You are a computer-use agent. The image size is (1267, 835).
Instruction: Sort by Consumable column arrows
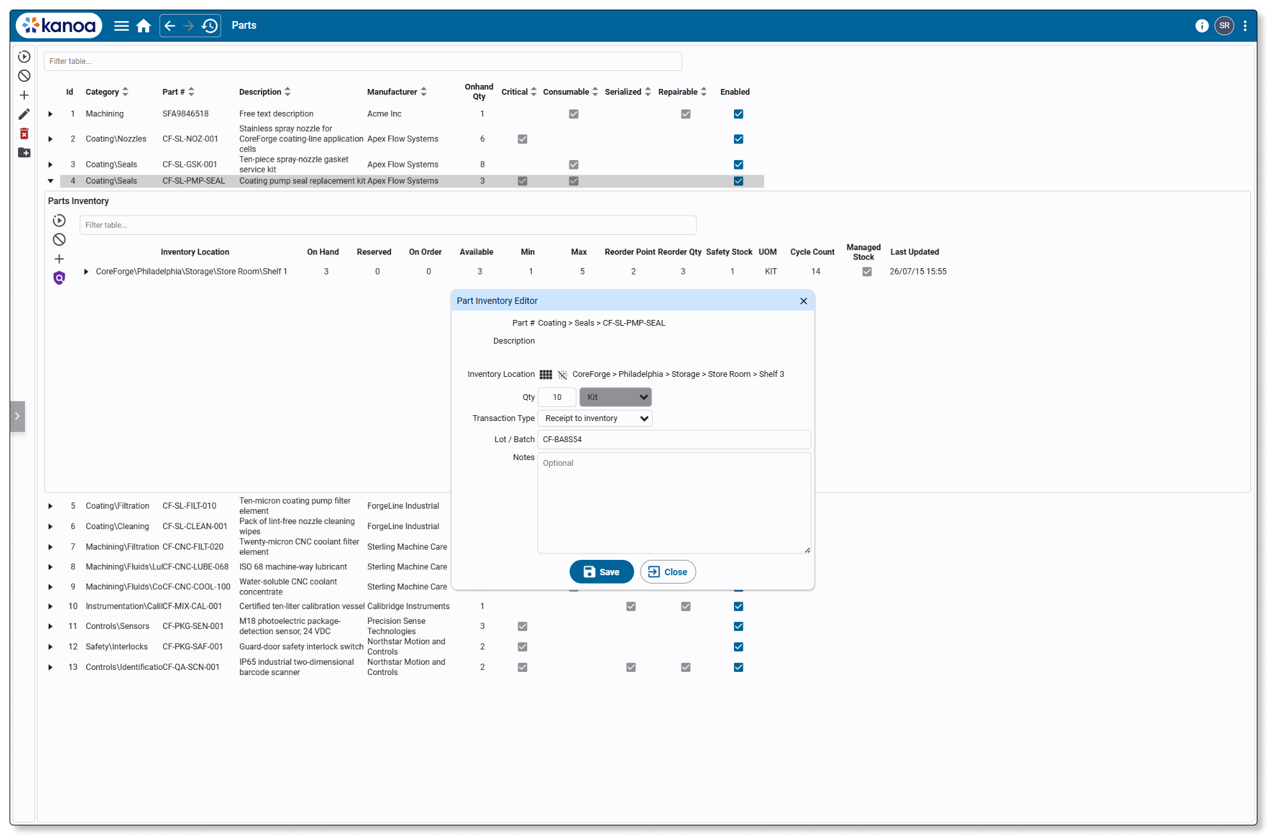coord(595,91)
